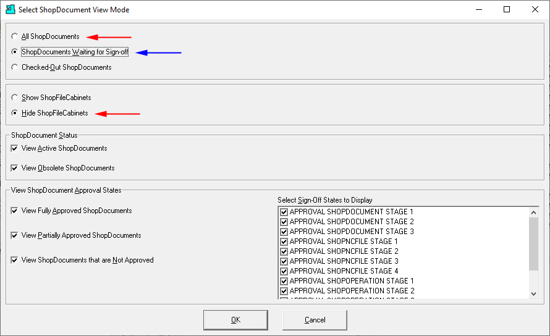Toggle View Active ShopDocuments checkbox
Screen dimensions: 550x336
point(14,148)
